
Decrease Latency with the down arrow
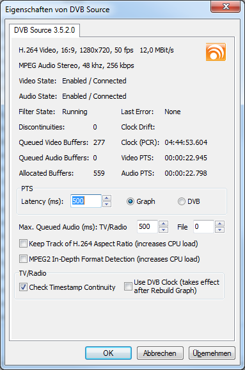[107, 204]
